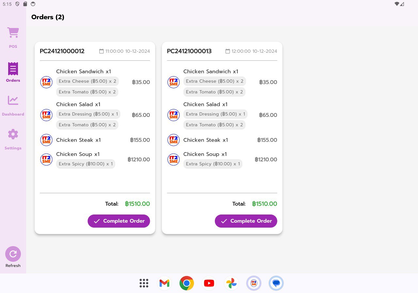The width and height of the screenshot is (418, 293).
Task: Open the Dashboard chart icon
Action: click(13, 100)
